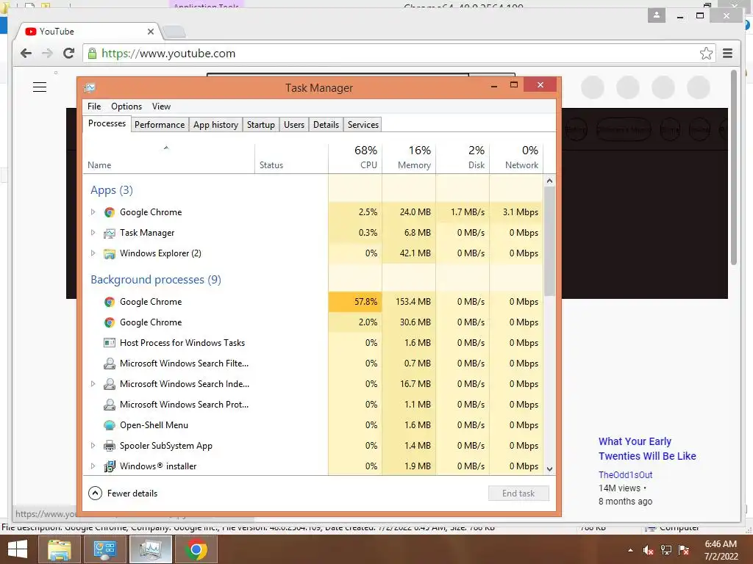This screenshot has height=564, width=753.
Task: Click the muted volume tray icon
Action: coord(649,550)
